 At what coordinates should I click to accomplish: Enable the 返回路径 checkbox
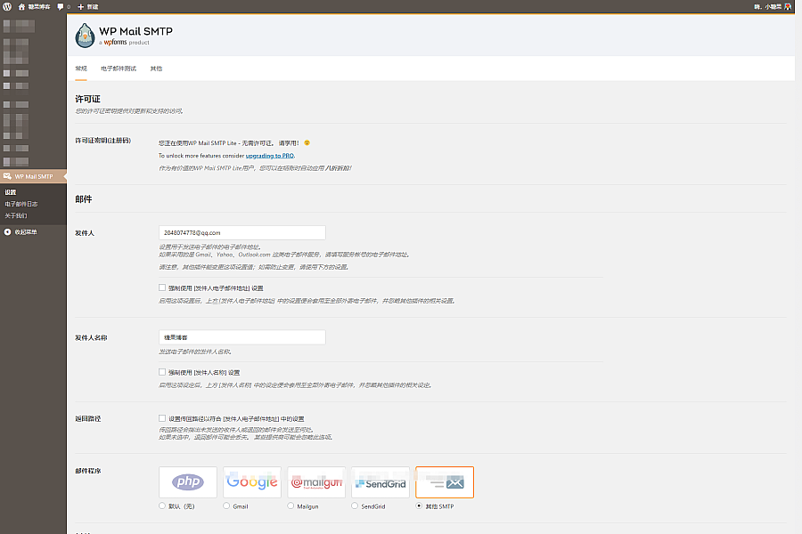(x=162, y=418)
